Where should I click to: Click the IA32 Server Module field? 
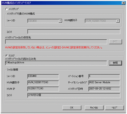104,83
